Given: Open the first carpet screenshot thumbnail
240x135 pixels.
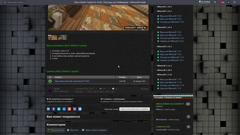Looking at the screenshot, I should coord(53,37).
